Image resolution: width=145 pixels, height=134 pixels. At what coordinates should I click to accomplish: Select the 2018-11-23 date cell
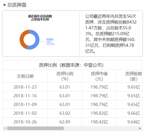(25, 87)
